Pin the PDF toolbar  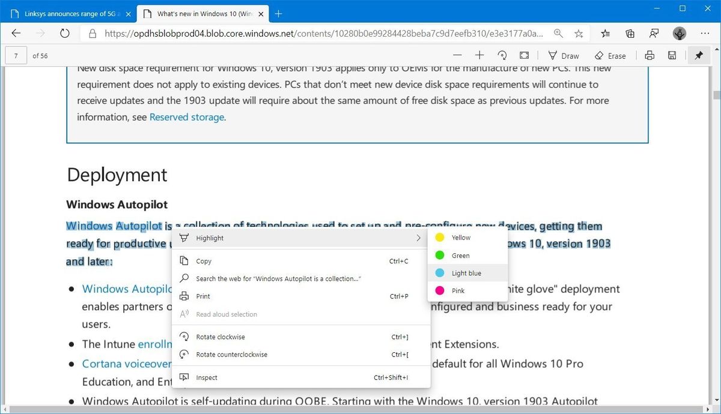tap(699, 55)
